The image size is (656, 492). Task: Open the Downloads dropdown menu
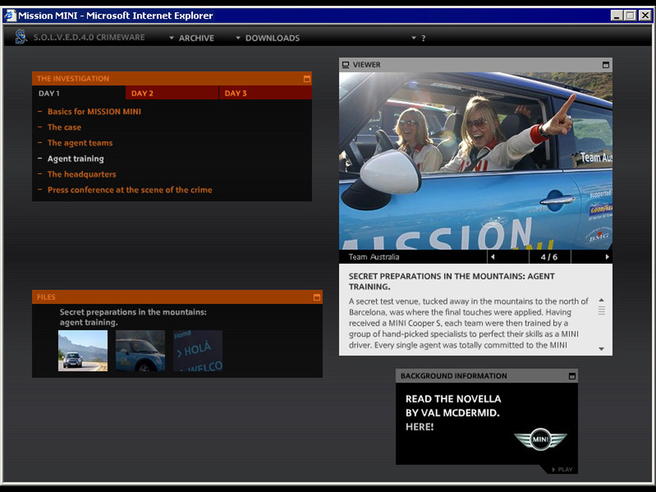(x=268, y=38)
